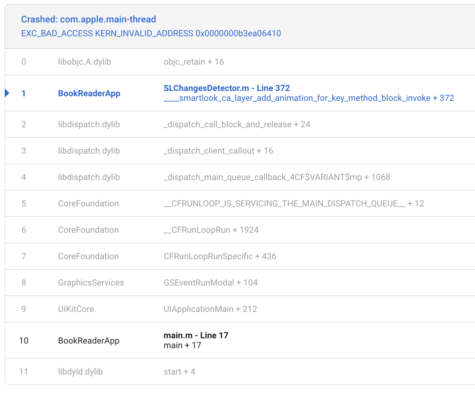Click libdispatch.dylib in frame 2
This screenshot has width=475, height=393.
(89, 124)
